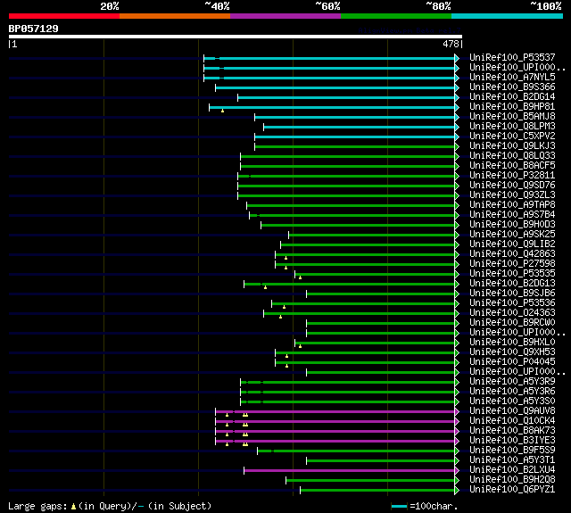The height and width of the screenshot is (513, 571).
Task: Select hit label UniRef100_C5XPV2
Action: 512,137
